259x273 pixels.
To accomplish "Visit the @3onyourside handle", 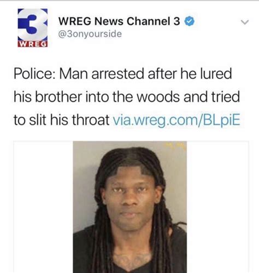I will [x=90, y=34].
